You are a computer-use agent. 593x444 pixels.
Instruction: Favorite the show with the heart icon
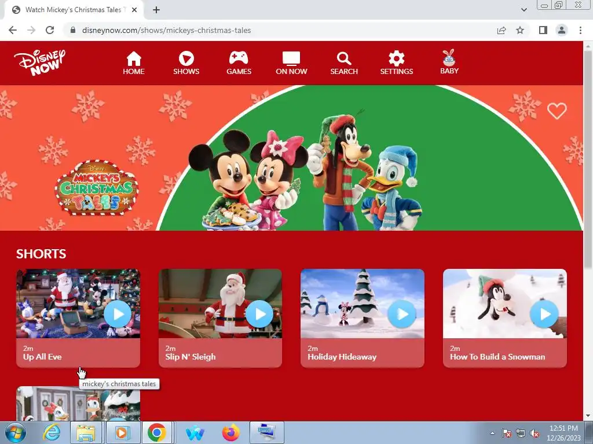pyautogui.click(x=557, y=111)
